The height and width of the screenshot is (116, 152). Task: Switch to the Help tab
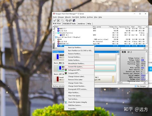[89, 24]
